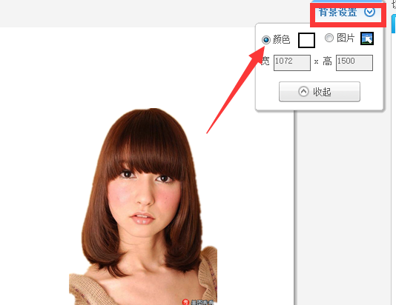Image resolution: width=396 pixels, height=305 pixels.
Task: Click the 宽 width label
Action: coord(265,61)
